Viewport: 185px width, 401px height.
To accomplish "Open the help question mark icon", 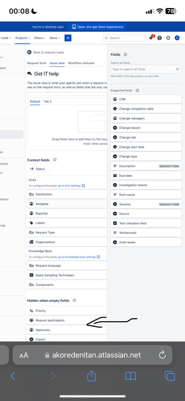I will pyautogui.click(x=159, y=38).
